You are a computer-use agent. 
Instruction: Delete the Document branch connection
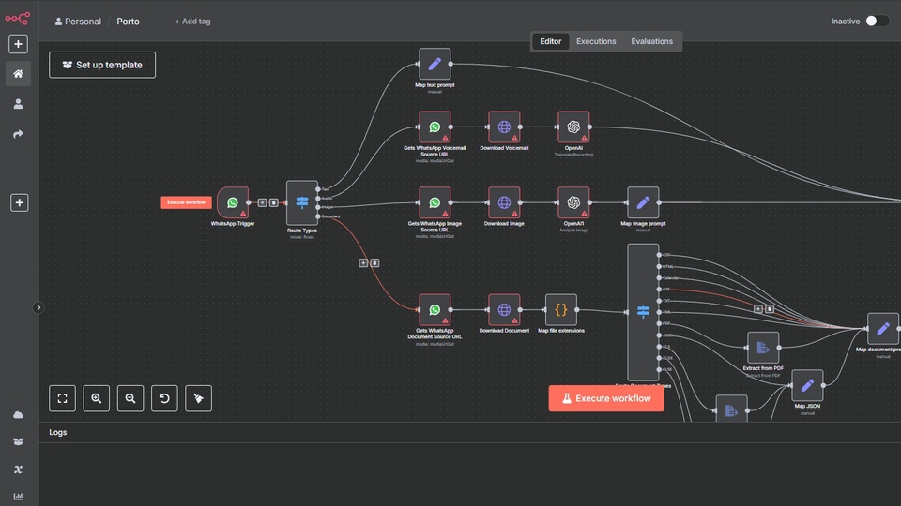[374, 262]
